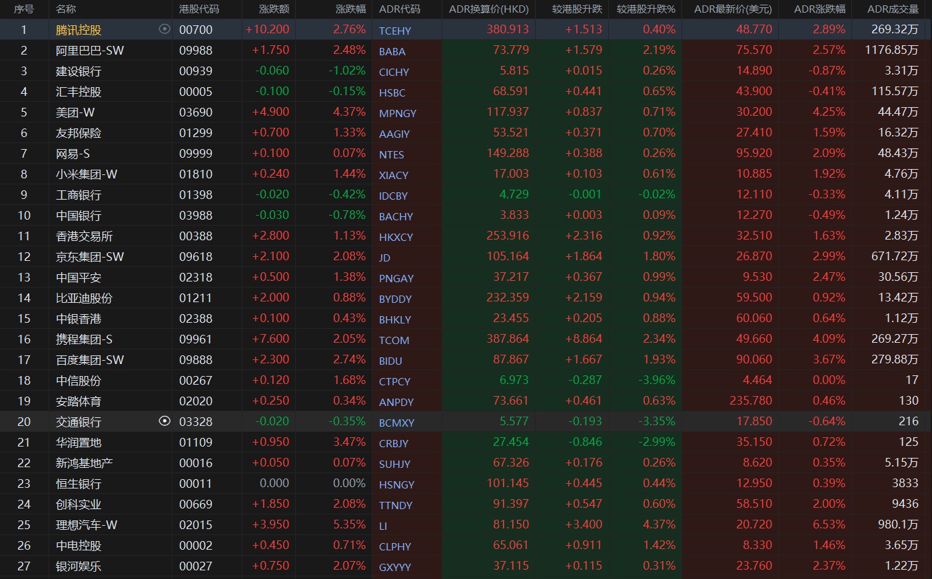Image resolution: width=932 pixels, height=579 pixels.
Task: Select the 腾讯控股 stock name
Action: [79, 30]
